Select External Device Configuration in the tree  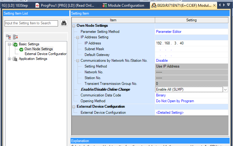tap(46, 54)
